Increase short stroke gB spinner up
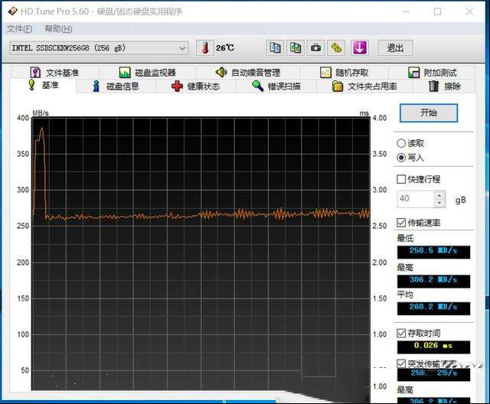490x404 pixels. click(439, 195)
